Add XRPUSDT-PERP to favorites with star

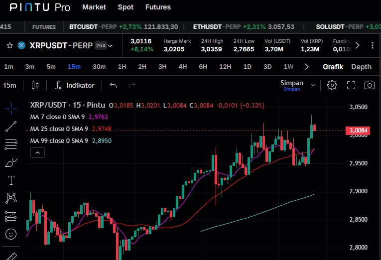click(10, 45)
